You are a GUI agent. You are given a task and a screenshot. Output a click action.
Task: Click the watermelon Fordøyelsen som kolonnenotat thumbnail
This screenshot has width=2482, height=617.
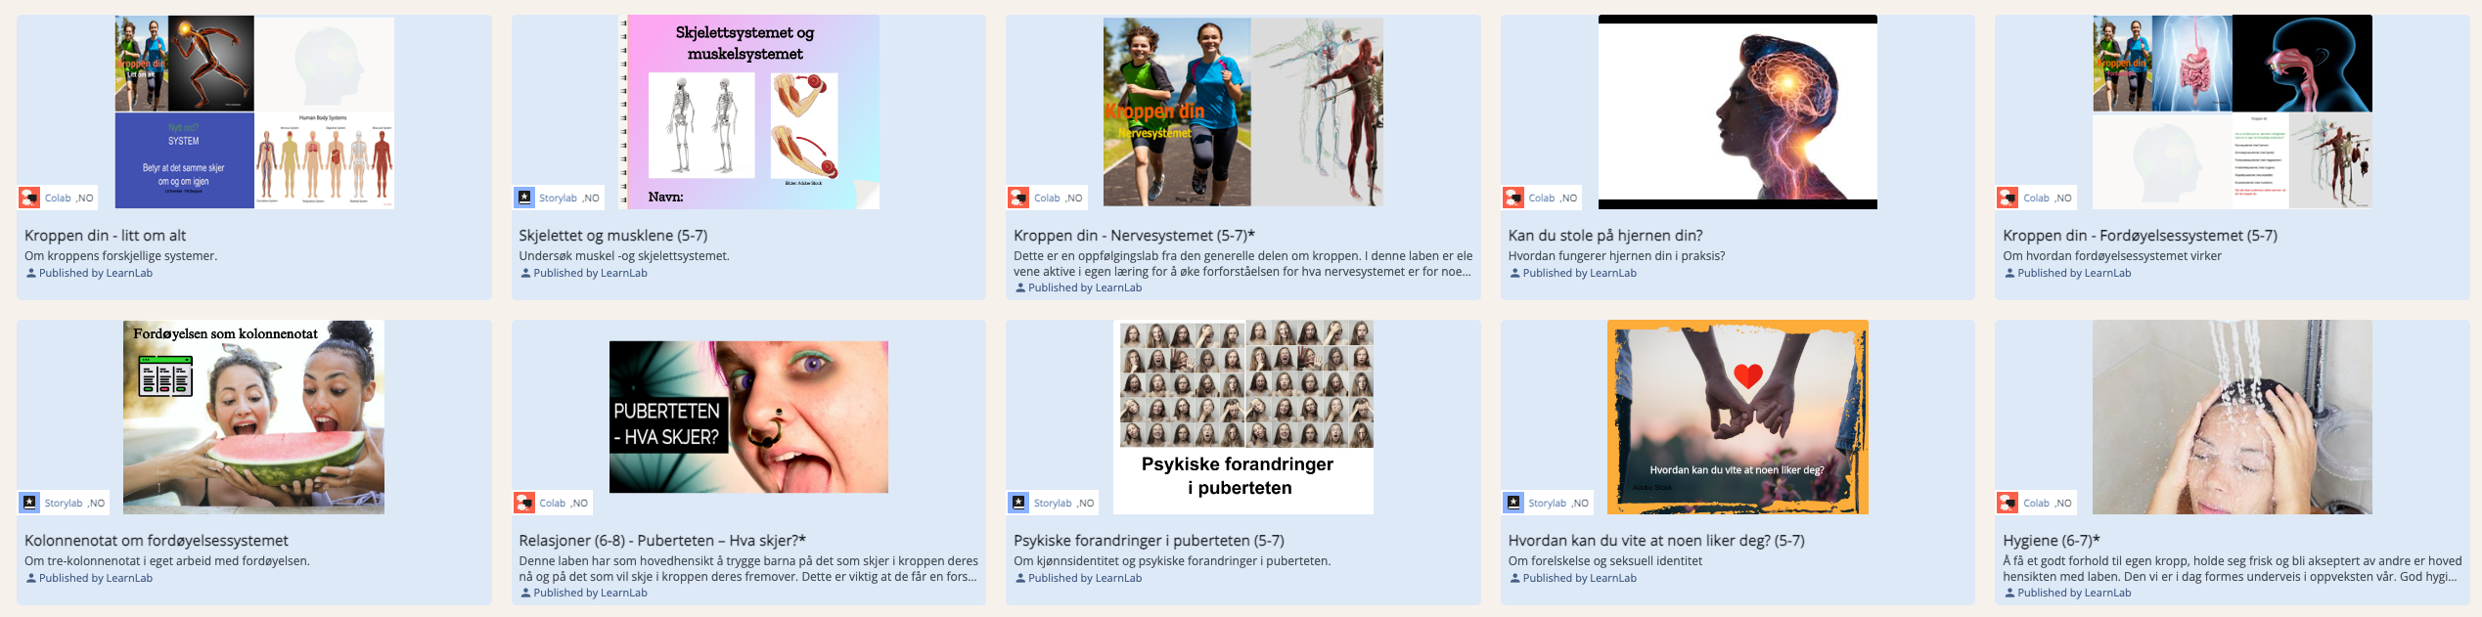pos(253,418)
